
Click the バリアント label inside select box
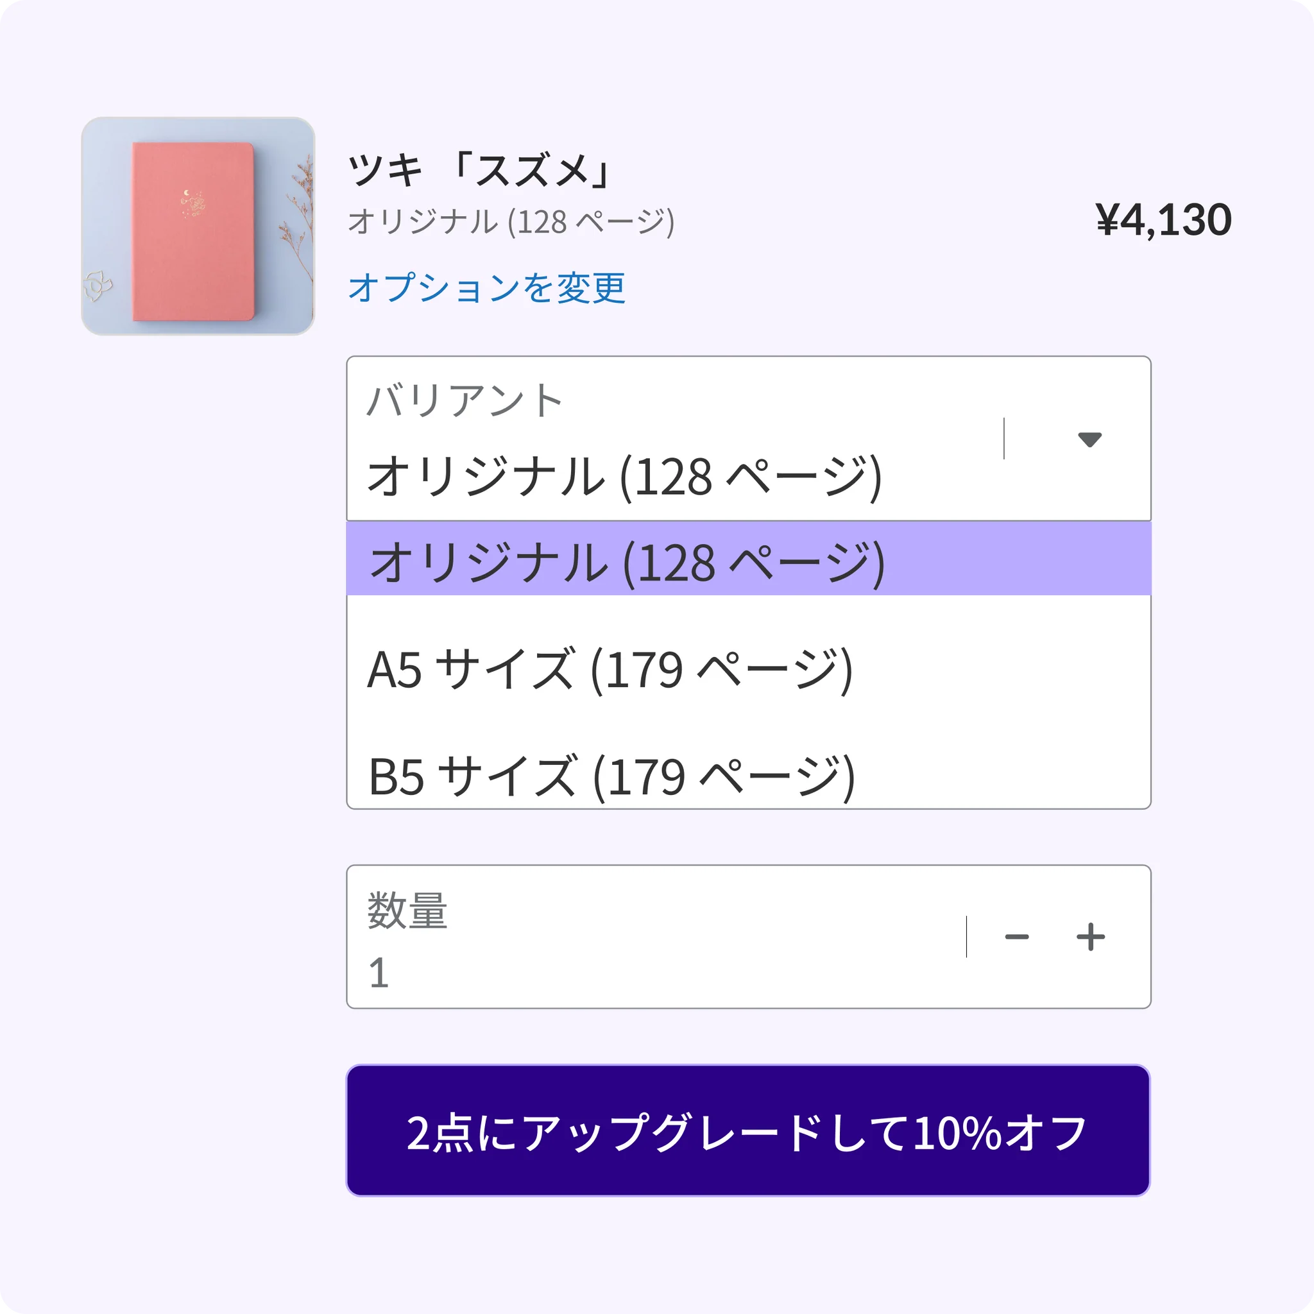(465, 400)
